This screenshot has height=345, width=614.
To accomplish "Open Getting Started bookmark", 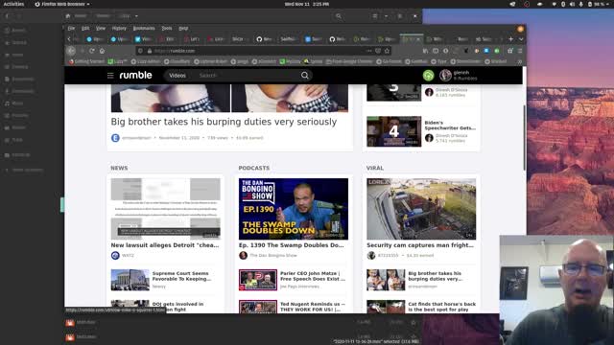I will point(86,61).
